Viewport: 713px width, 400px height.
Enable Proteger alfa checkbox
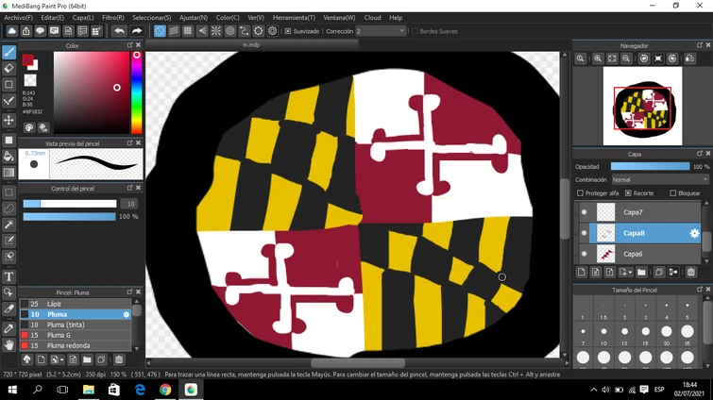point(580,193)
